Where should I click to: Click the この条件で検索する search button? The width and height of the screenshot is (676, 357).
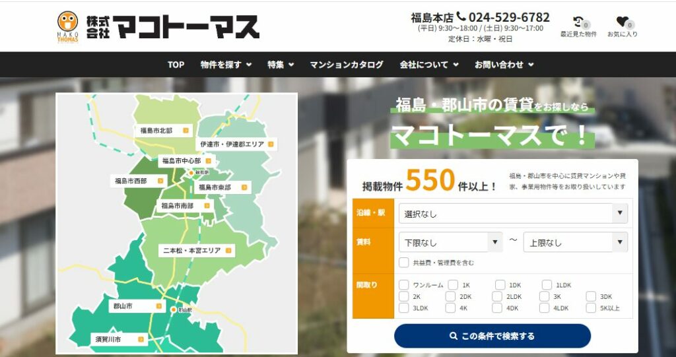pos(492,336)
